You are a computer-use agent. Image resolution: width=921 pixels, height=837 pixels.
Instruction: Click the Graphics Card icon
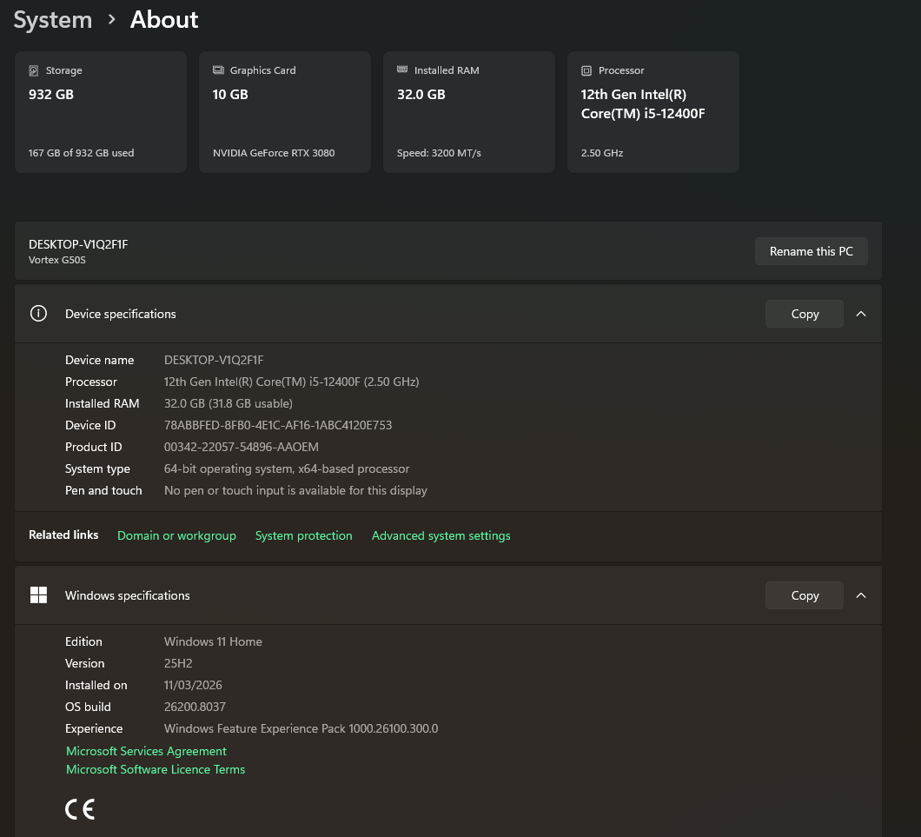(x=217, y=70)
